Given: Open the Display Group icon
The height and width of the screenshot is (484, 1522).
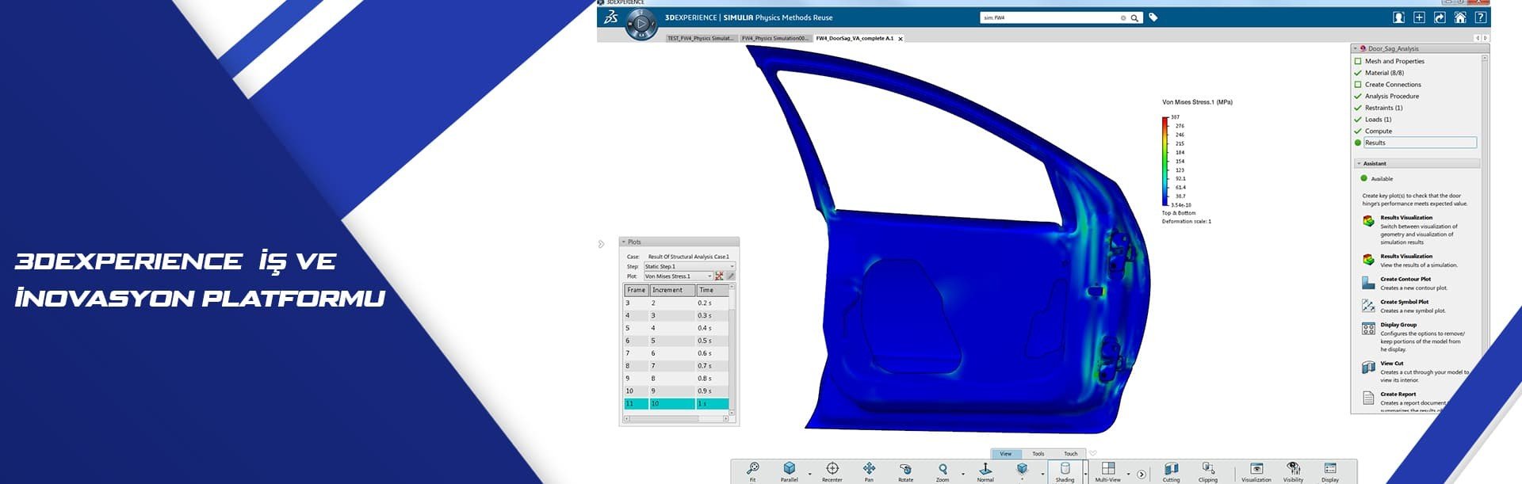Looking at the screenshot, I should [1368, 329].
